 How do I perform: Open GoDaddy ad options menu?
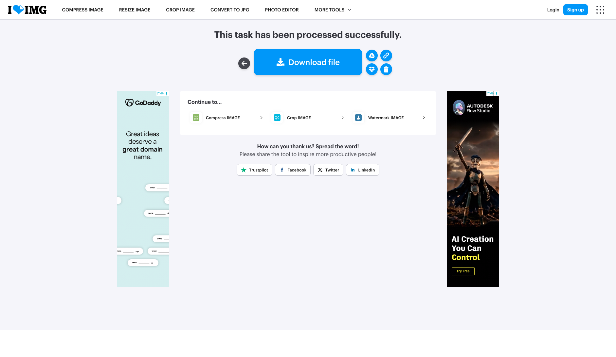(x=167, y=93)
